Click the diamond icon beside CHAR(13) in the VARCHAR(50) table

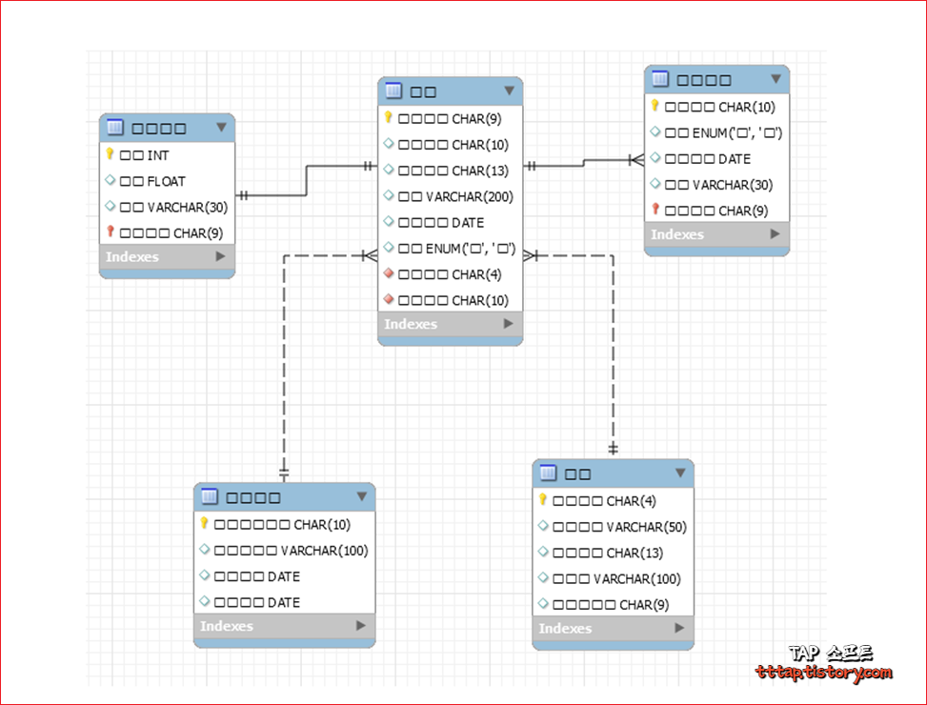(543, 552)
